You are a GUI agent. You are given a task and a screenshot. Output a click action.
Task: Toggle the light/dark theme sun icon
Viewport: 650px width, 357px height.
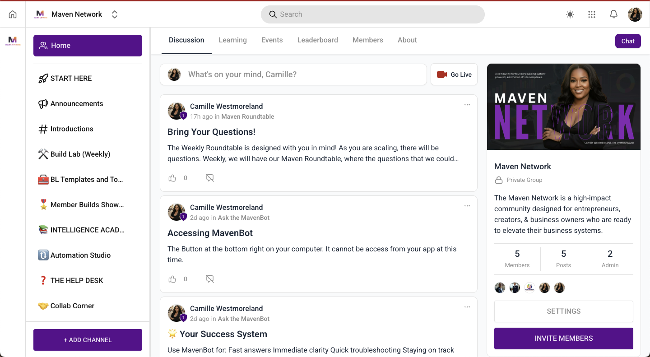[x=570, y=14]
